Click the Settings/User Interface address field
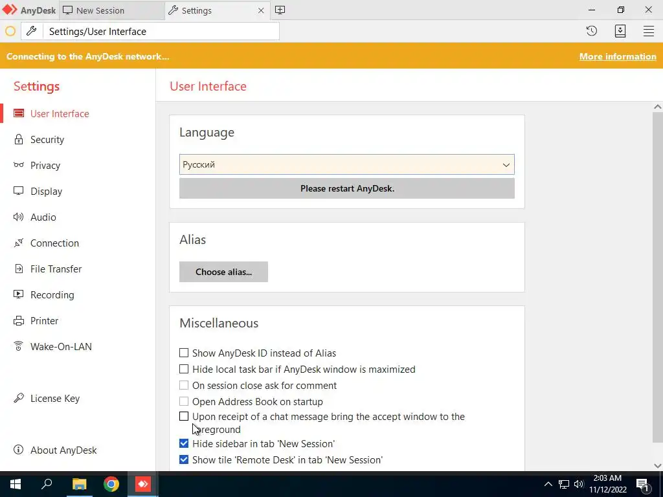Viewport: 663px width, 497px height. (161, 31)
